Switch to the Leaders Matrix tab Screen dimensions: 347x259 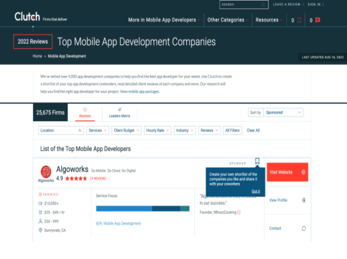click(x=119, y=113)
